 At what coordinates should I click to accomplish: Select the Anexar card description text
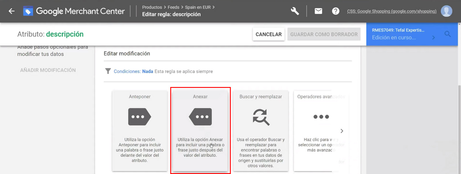click(200, 147)
